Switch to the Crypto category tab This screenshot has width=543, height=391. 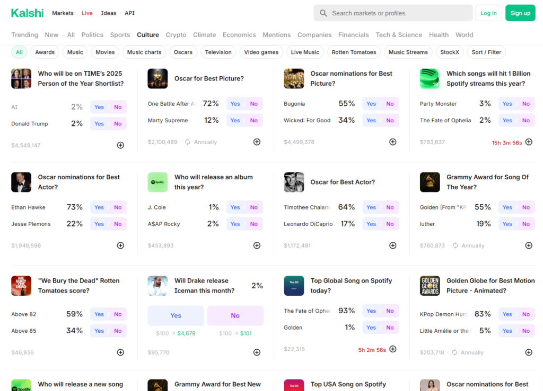pos(176,35)
